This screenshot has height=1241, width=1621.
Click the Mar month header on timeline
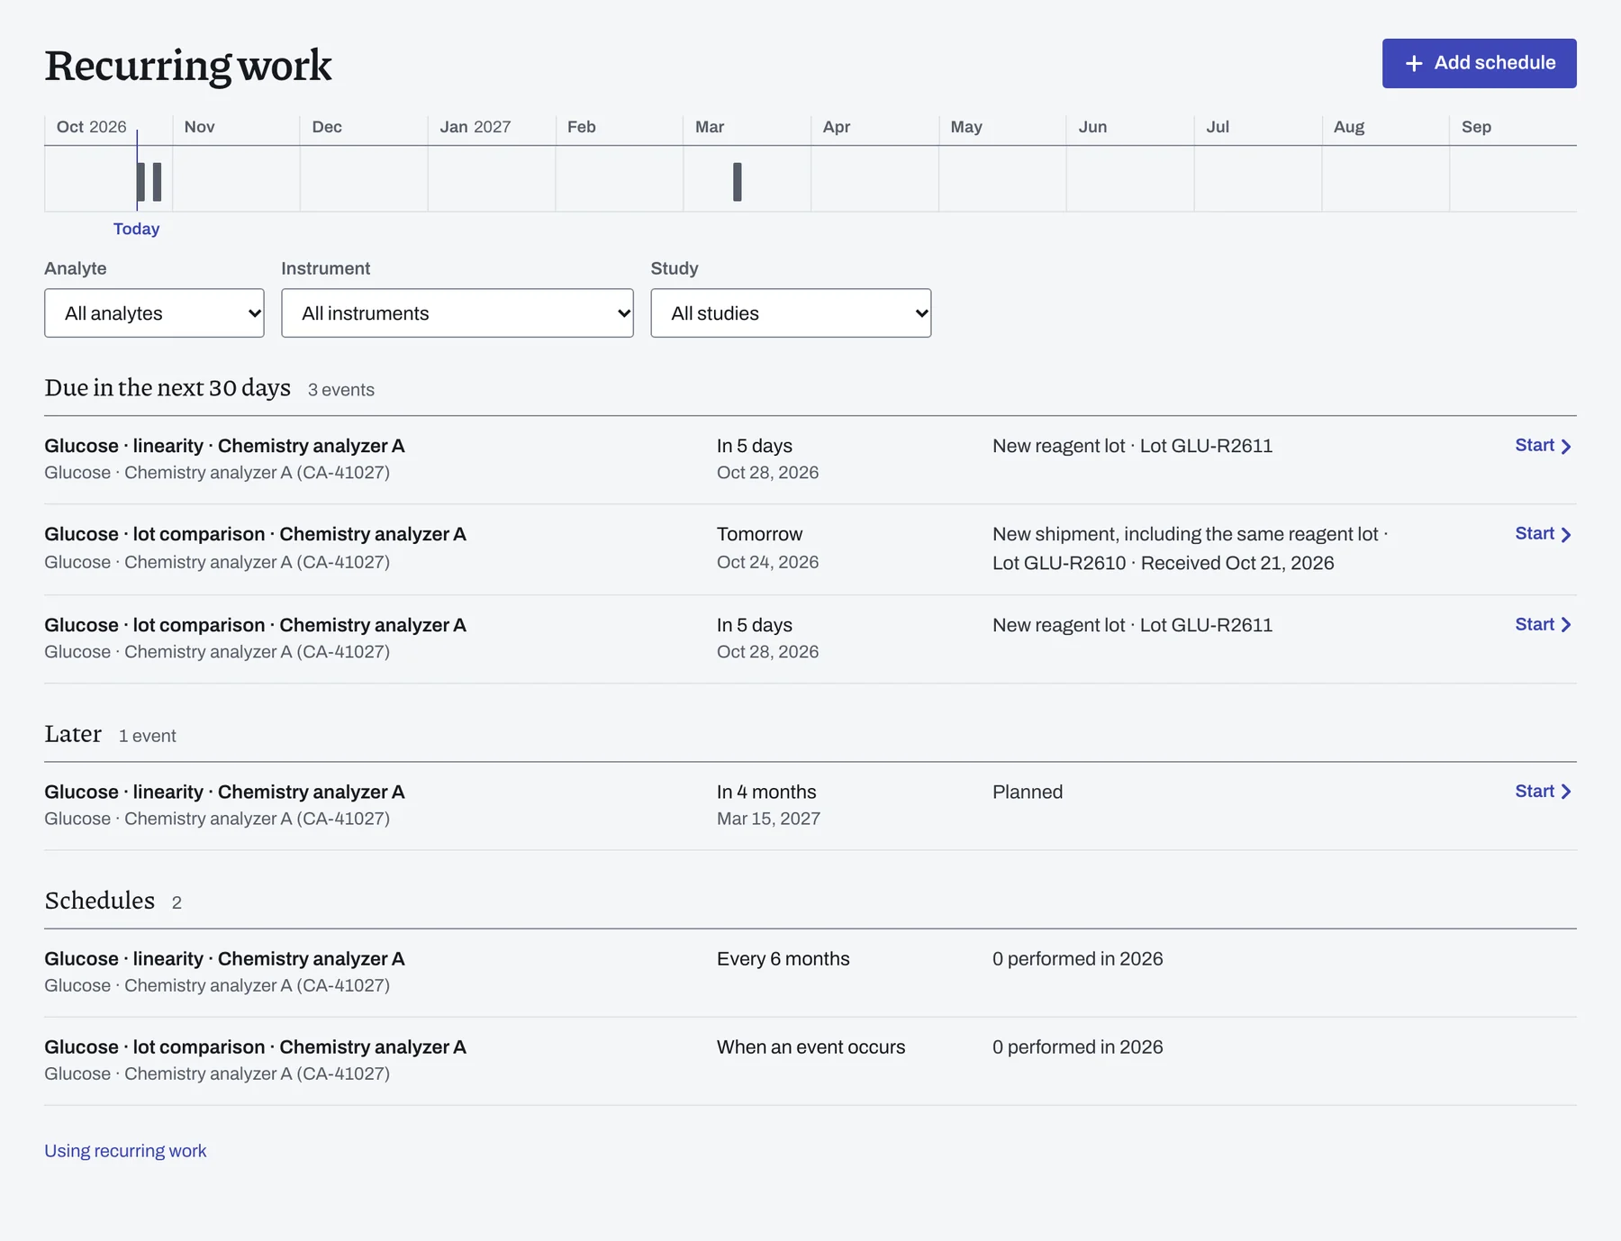(710, 127)
